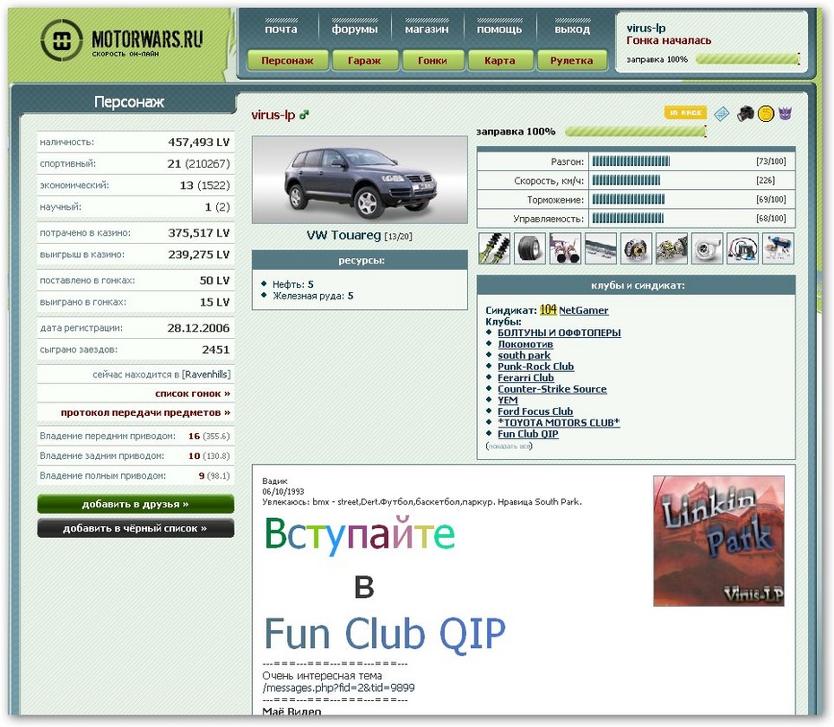Image resolution: width=834 pixels, height=727 pixels.
Task: Switch to the Персонаж tab
Action: click(x=287, y=61)
